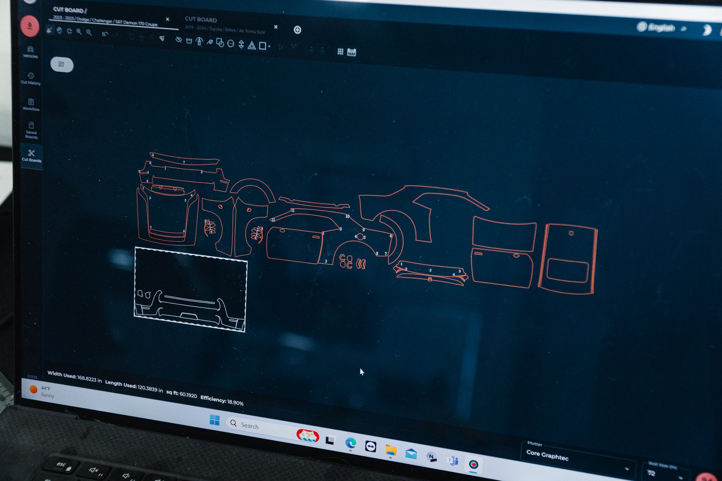722x481 pixels.
Task: Click the flip vertical arrows icon
Action: [x=241, y=44]
